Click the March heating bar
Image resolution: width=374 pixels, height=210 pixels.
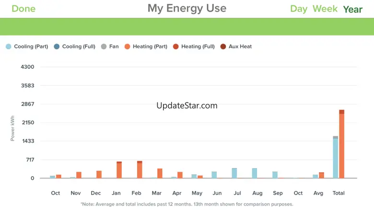pos(160,173)
